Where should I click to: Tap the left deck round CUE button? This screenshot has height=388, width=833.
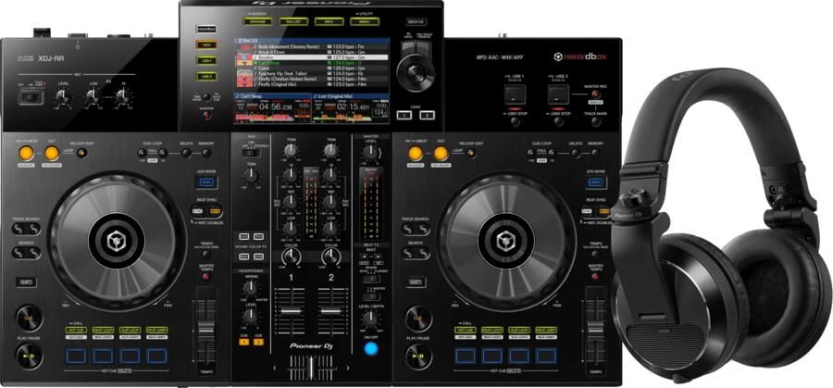coord(29,318)
